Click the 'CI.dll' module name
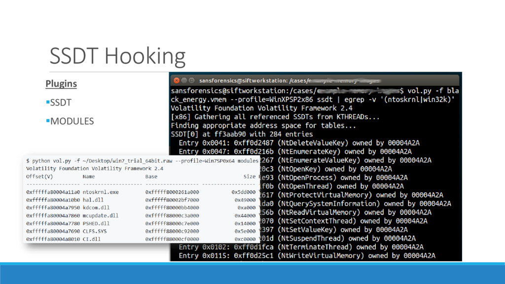This screenshot has height=284, width=505. pos(91,239)
